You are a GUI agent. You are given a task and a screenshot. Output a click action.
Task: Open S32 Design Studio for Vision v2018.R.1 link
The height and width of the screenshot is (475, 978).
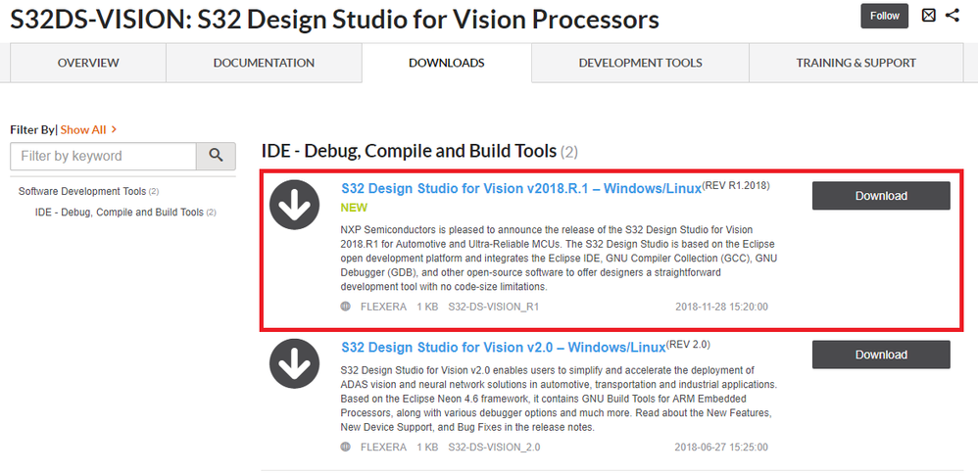pyautogui.click(x=520, y=188)
